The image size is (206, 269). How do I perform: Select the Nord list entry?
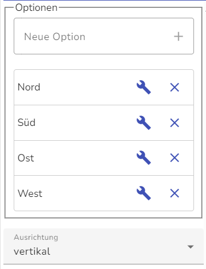tap(104, 88)
